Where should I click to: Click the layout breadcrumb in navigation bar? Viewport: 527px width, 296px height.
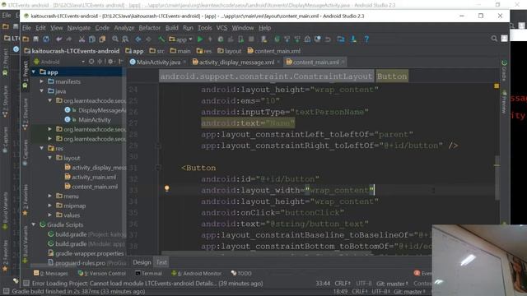coord(229,51)
